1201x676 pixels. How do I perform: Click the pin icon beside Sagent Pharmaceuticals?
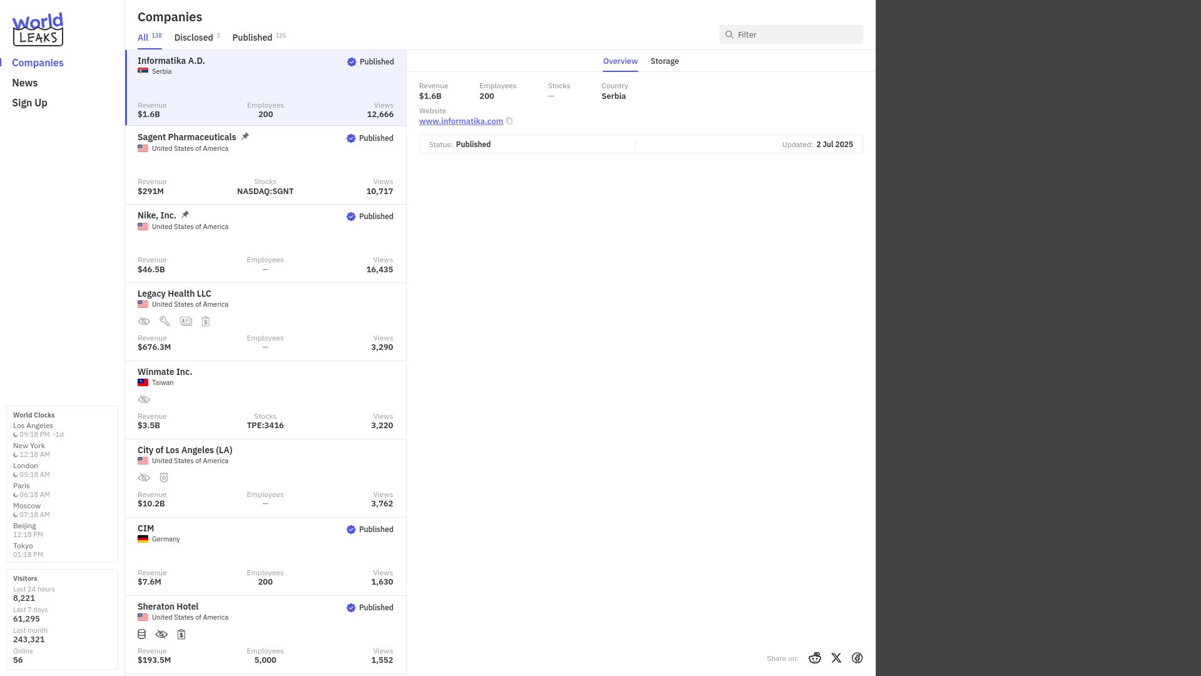pyautogui.click(x=245, y=136)
